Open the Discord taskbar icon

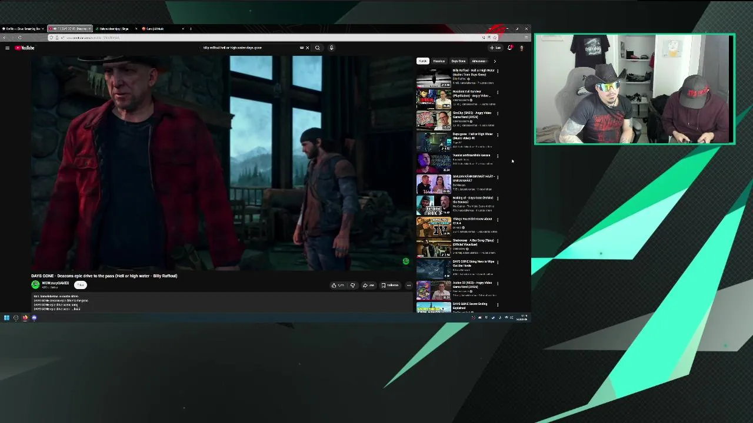click(x=34, y=318)
